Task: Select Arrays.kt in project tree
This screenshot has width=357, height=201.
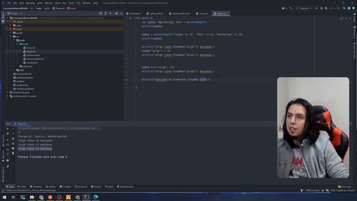Action: click(x=29, y=48)
